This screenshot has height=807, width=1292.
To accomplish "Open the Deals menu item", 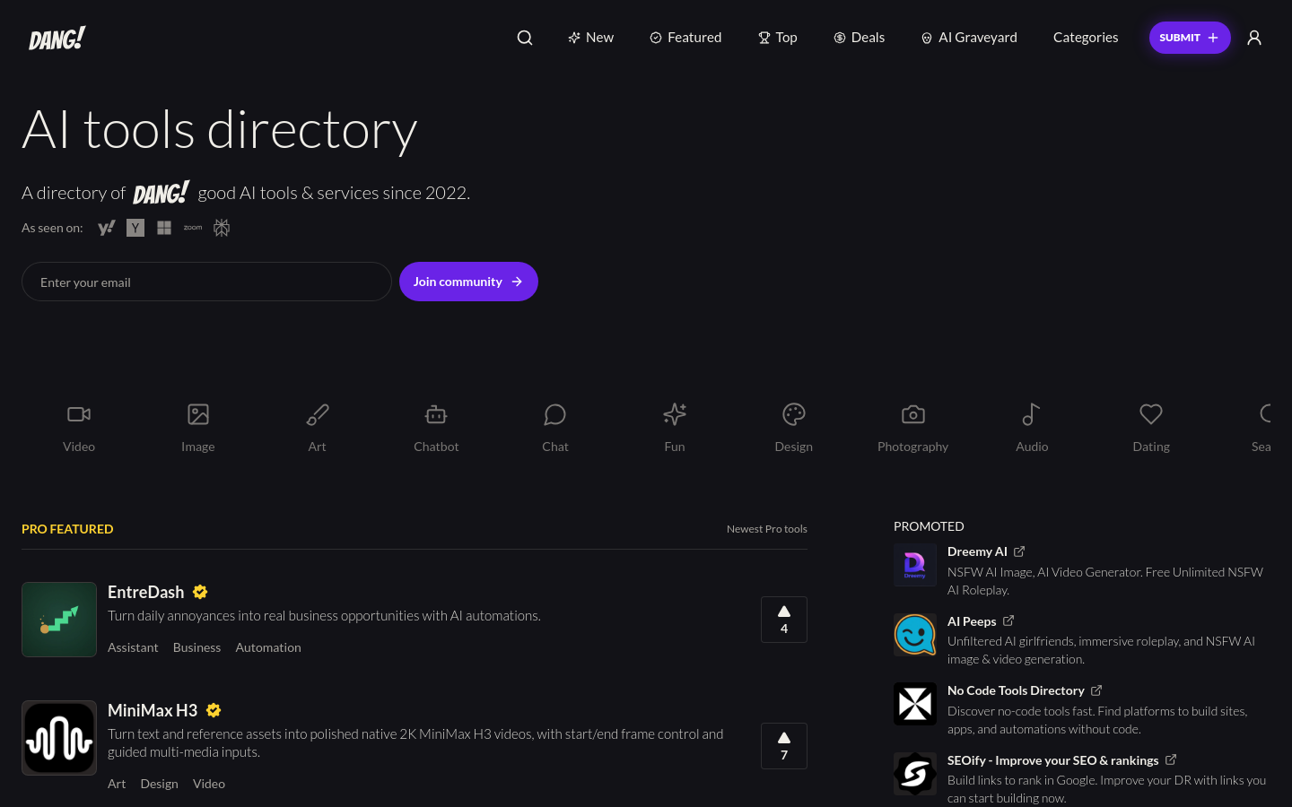I will pos(859,38).
